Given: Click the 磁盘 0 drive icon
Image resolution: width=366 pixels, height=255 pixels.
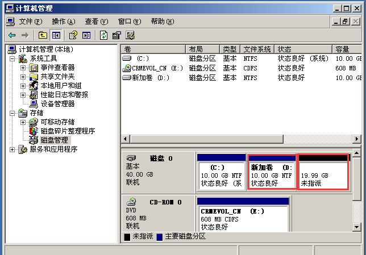Looking at the screenshot, I should 131,158.
